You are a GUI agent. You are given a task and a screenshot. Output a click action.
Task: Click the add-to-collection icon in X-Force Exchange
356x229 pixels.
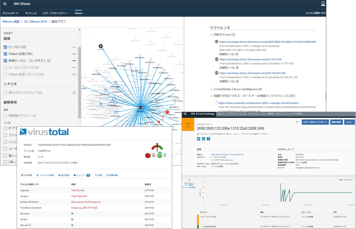coord(297,122)
